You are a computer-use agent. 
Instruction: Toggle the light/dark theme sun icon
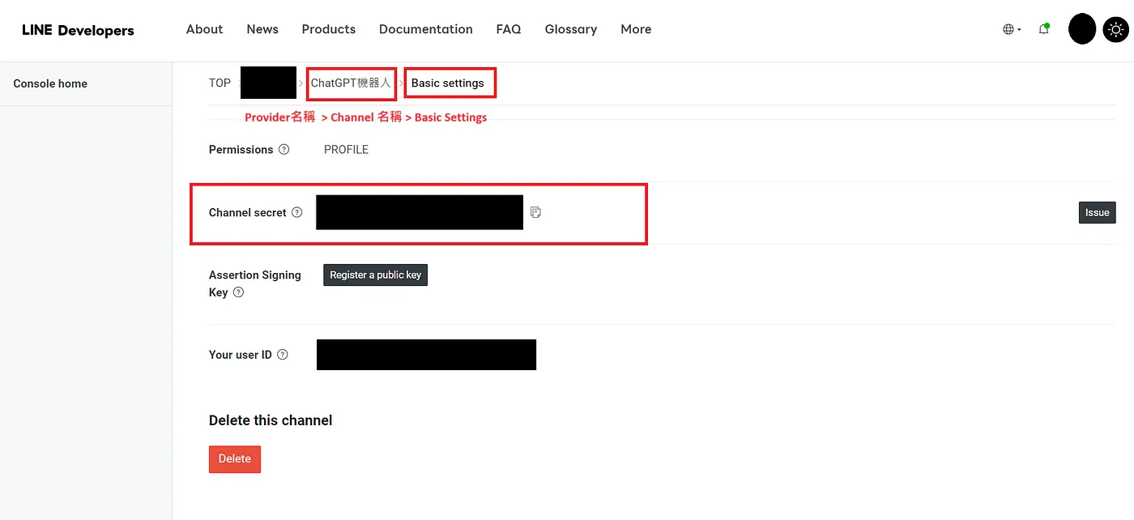point(1116,30)
